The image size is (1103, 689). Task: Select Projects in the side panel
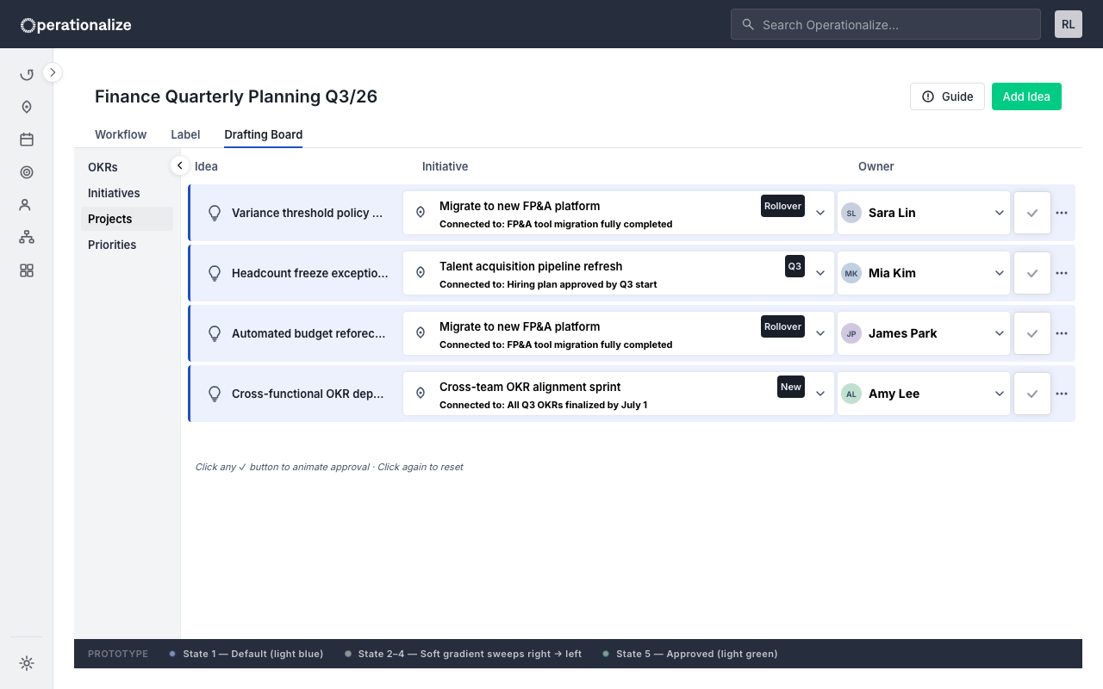click(128, 219)
